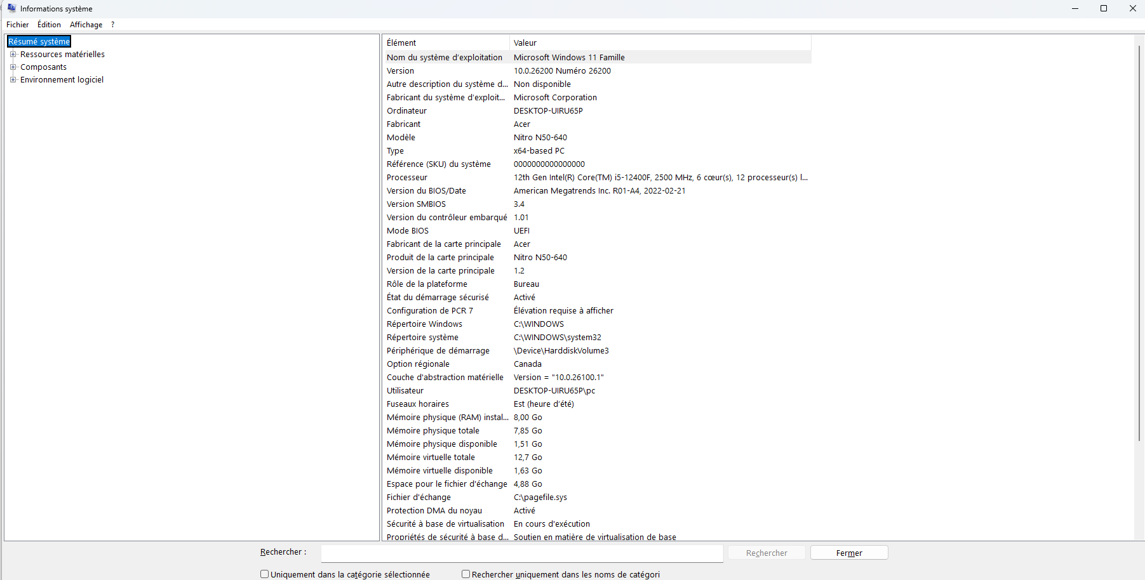Check 'Uniquement dans la catégorie sélectionnée' box

pos(264,574)
